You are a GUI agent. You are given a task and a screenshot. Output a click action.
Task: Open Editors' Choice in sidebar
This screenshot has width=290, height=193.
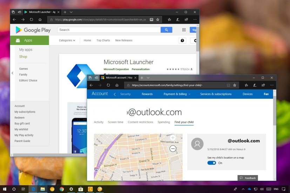28,81
